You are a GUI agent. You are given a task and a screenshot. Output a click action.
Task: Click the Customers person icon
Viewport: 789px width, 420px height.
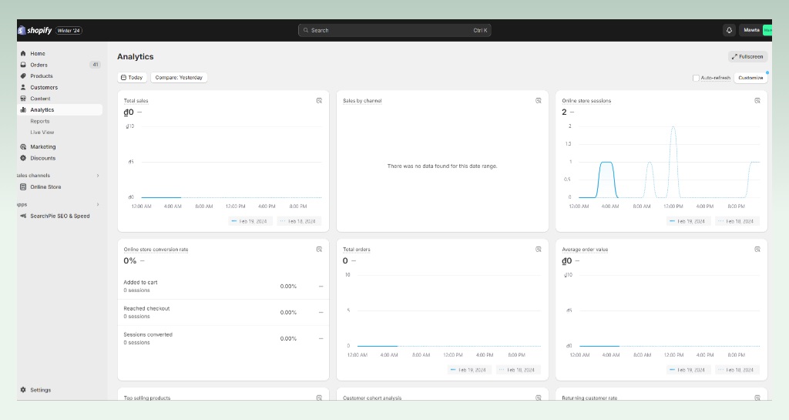point(23,87)
